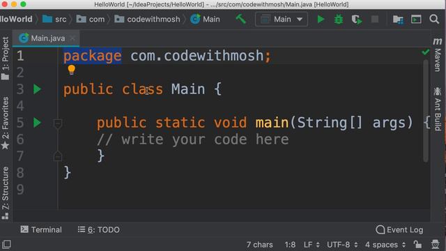Screen dimensions: 446x251
Task: Run with Coverage shield icon
Action: pyautogui.click(x=357, y=20)
